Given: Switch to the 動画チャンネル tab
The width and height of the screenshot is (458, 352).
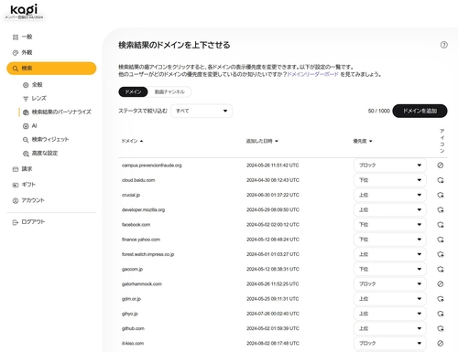Looking at the screenshot, I should [x=169, y=91].
